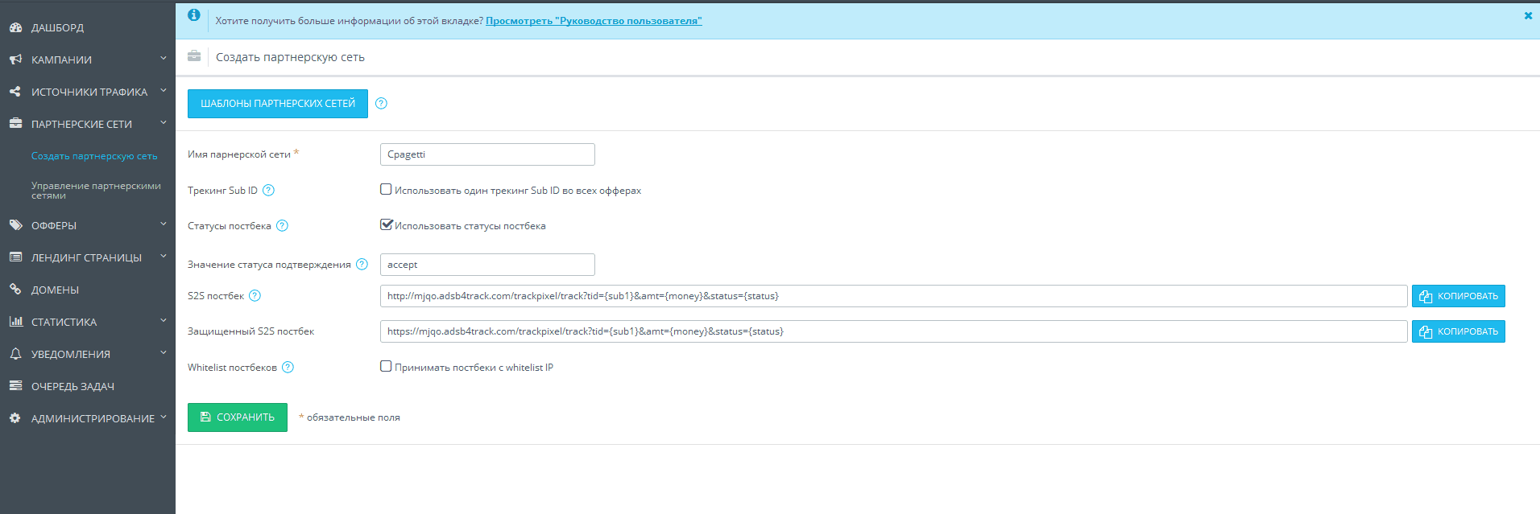Click the traffic sources share icon
1540x514 pixels.
[x=15, y=92]
